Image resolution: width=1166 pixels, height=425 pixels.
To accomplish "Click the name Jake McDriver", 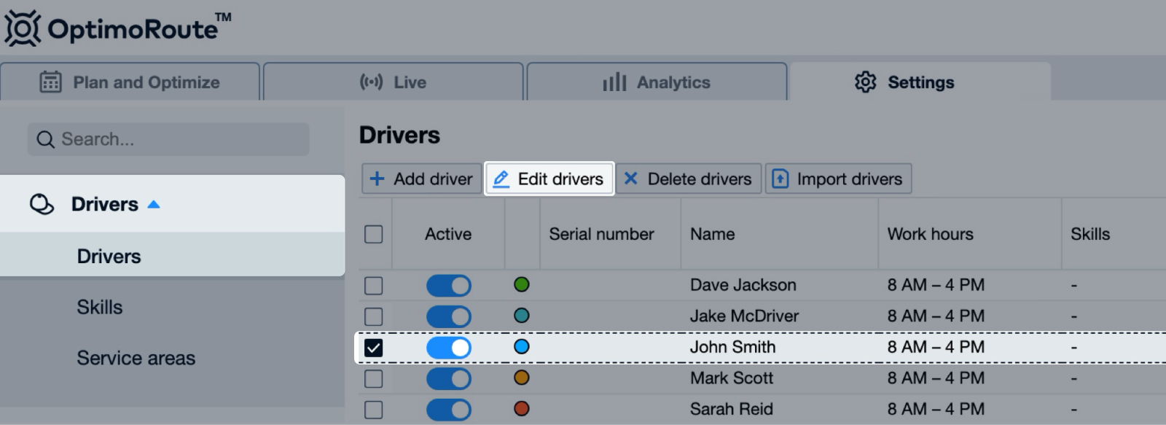I will point(744,316).
